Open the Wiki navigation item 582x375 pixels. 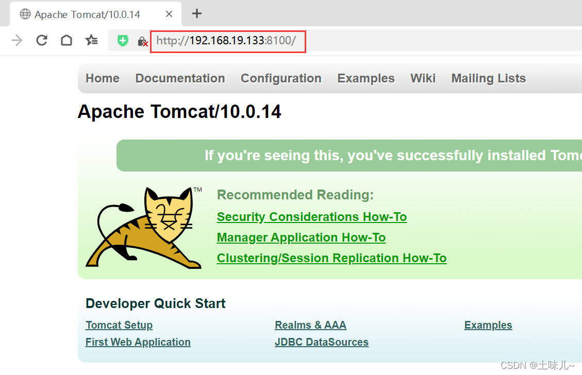pyautogui.click(x=423, y=78)
